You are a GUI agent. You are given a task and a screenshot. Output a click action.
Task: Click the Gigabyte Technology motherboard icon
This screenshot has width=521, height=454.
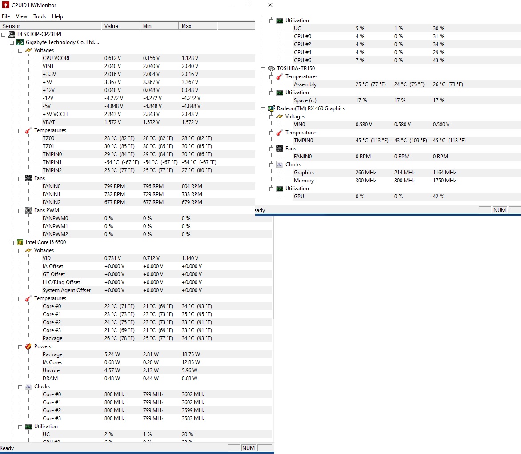pyautogui.click(x=20, y=42)
